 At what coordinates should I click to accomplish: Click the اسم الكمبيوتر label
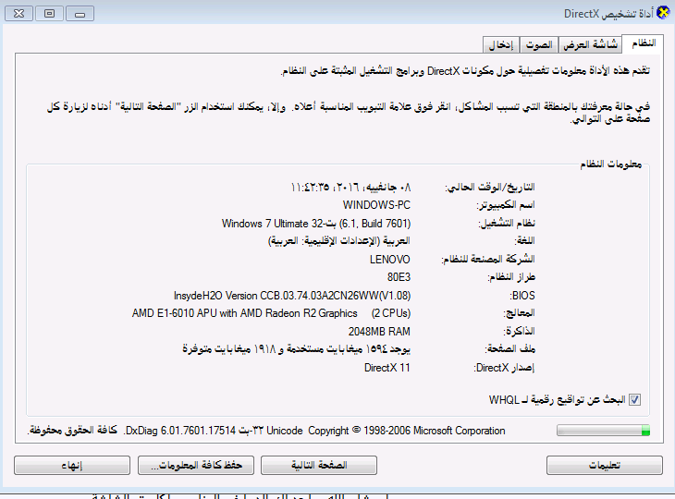point(506,205)
